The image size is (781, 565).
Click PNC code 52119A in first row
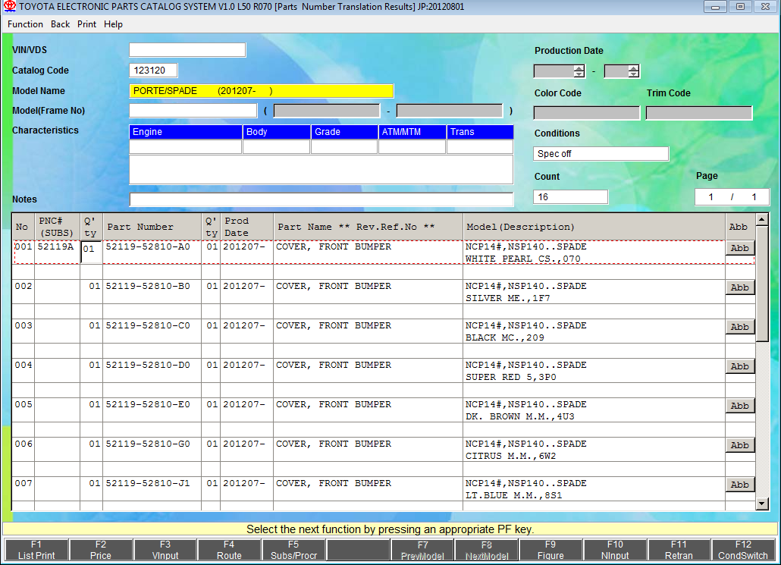[55, 246]
